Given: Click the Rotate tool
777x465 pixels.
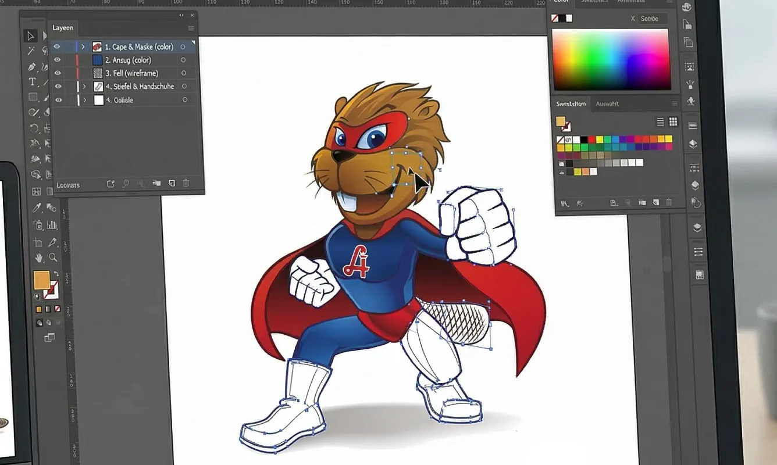Looking at the screenshot, I should tap(34, 128).
